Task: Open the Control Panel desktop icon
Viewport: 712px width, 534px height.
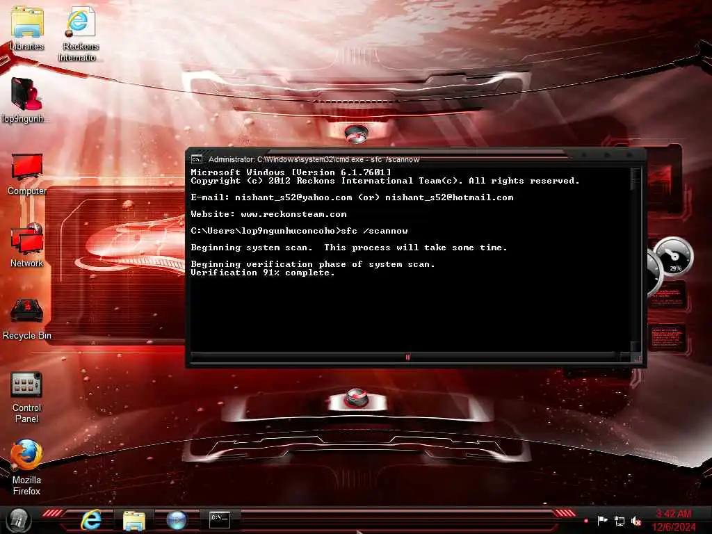Action: 26,397
